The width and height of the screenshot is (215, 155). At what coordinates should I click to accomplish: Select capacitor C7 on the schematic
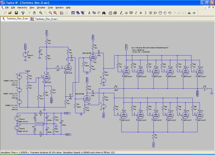tap(40, 52)
